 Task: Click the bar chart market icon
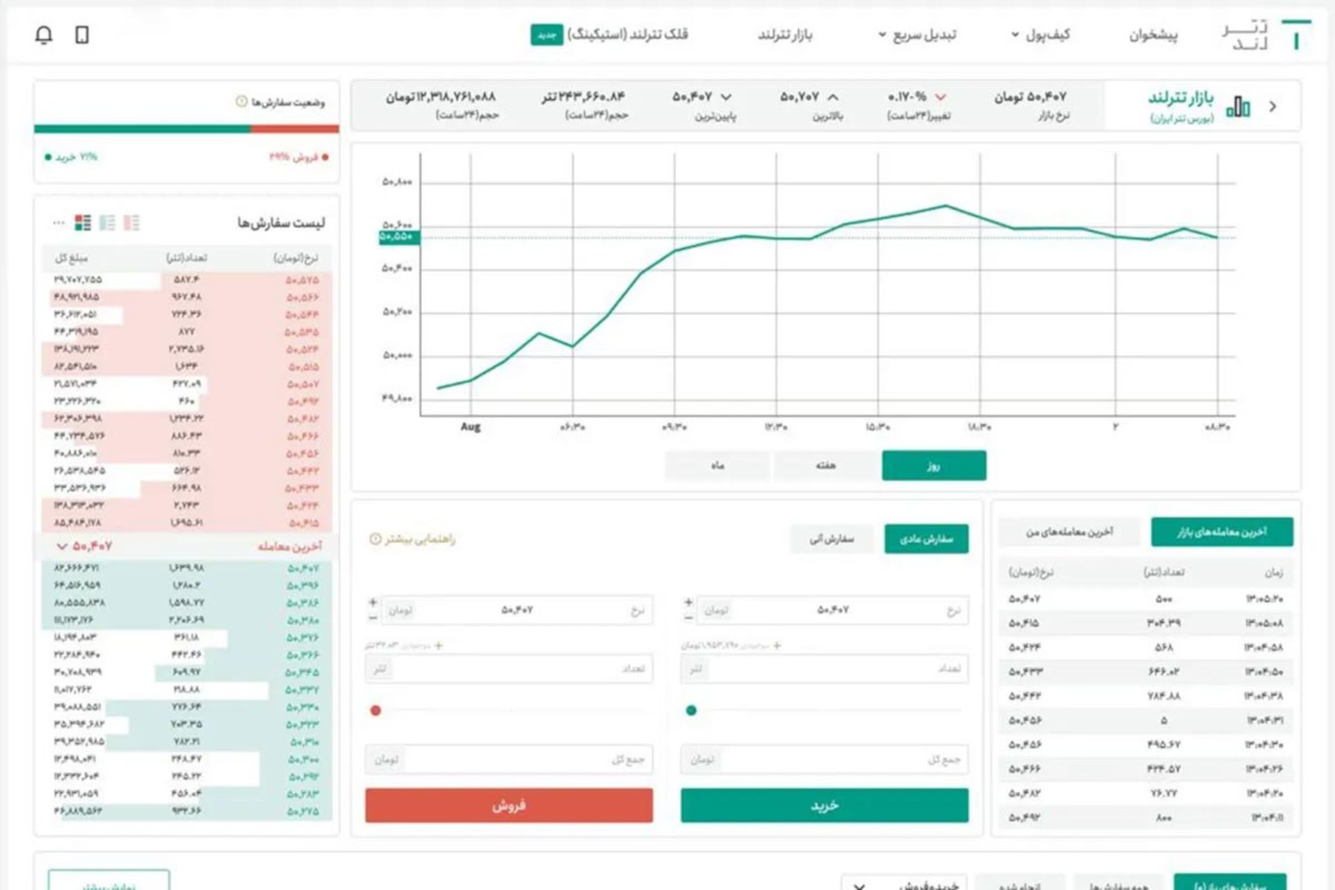(1238, 106)
